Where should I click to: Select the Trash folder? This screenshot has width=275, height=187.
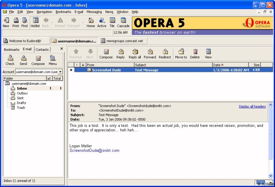tap(21, 108)
